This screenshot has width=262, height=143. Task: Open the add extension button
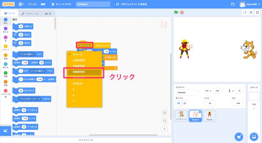tap(5, 130)
